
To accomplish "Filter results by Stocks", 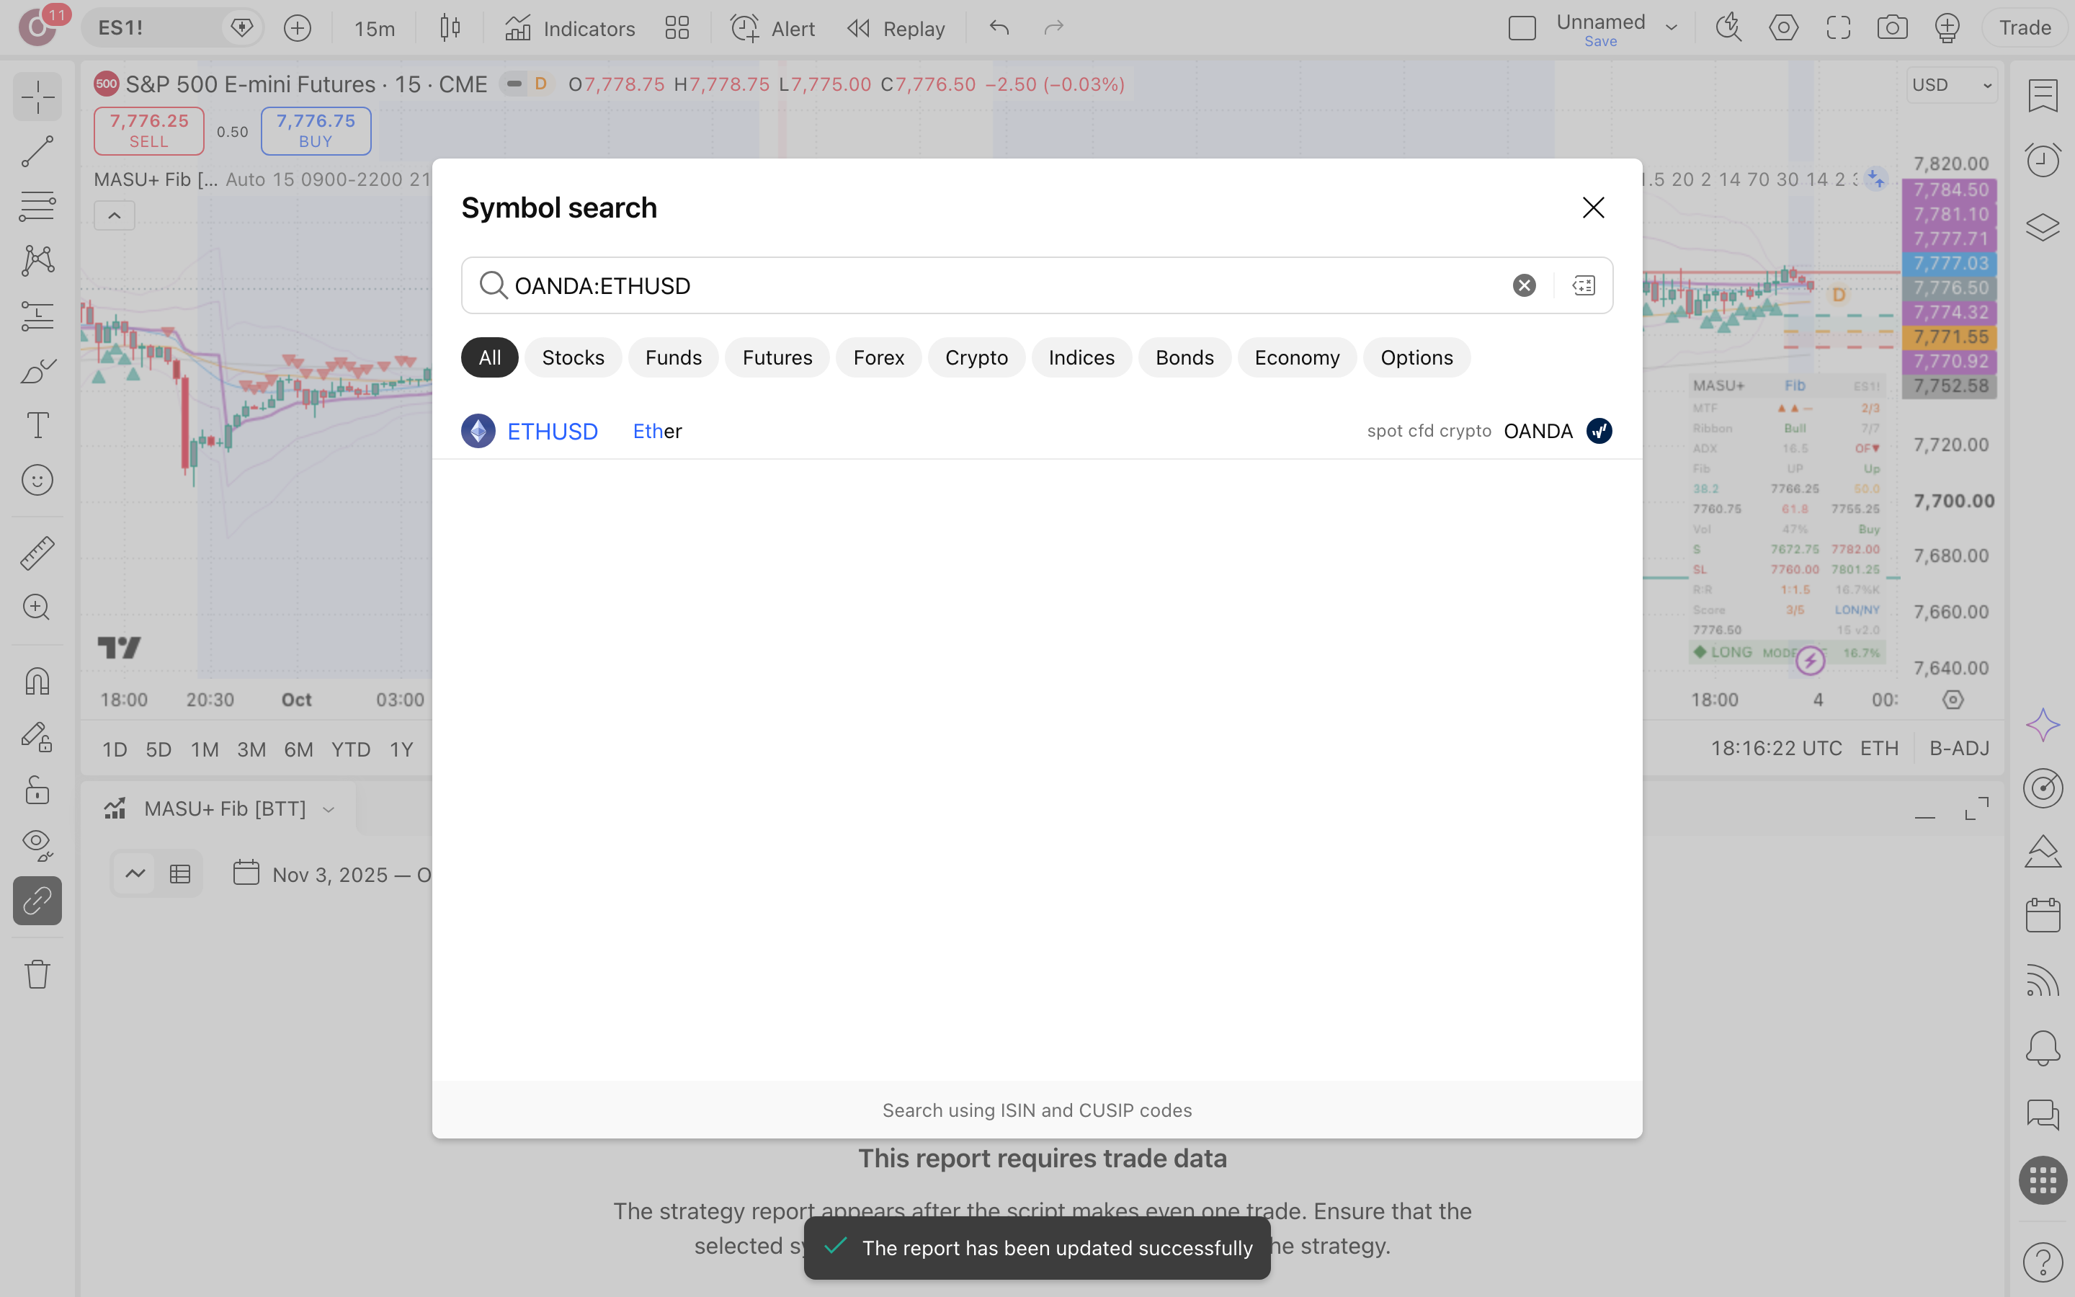I will [x=573, y=357].
